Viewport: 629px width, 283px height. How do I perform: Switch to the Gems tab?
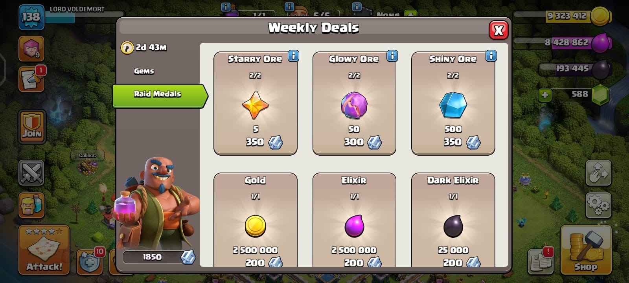click(144, 71)
